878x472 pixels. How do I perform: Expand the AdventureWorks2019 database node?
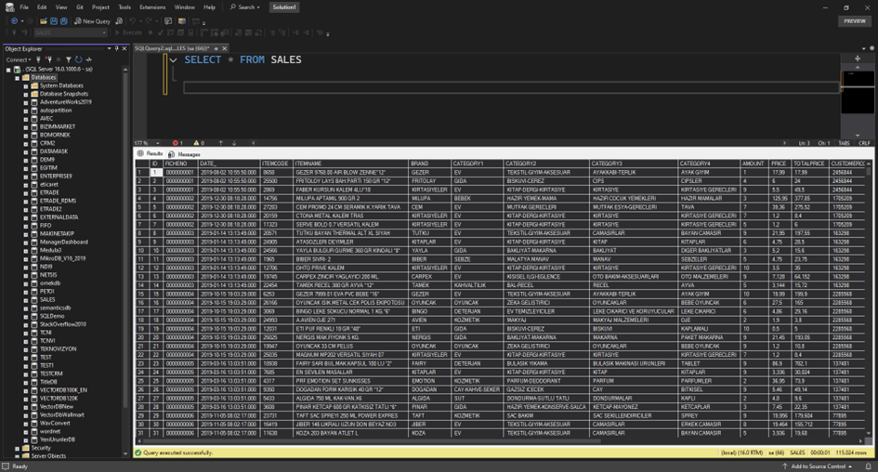[x=26, y=101]
